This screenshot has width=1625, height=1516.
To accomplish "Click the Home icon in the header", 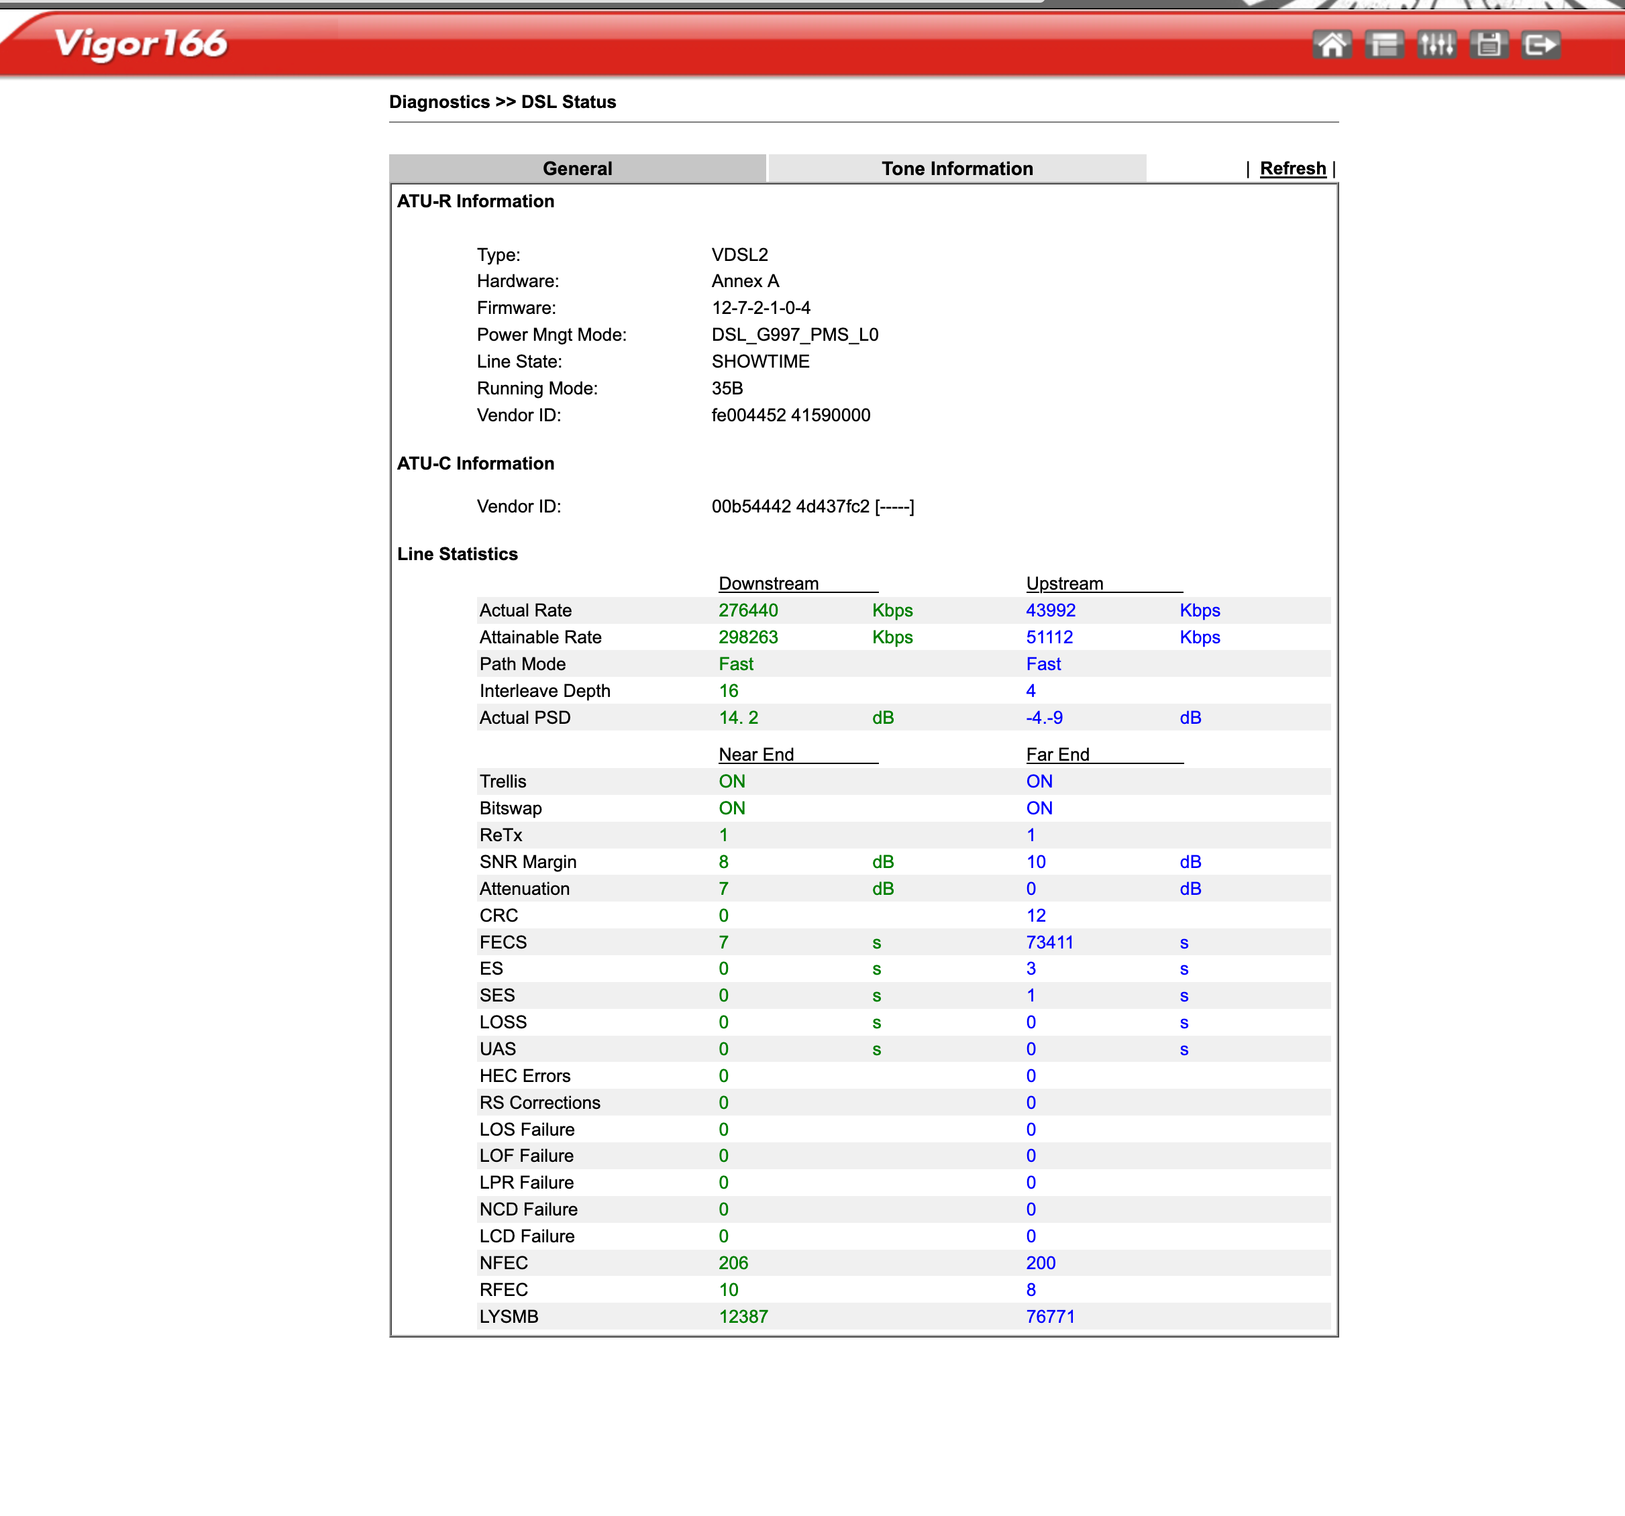I will pyautogui.click(x=1332, y=44).
